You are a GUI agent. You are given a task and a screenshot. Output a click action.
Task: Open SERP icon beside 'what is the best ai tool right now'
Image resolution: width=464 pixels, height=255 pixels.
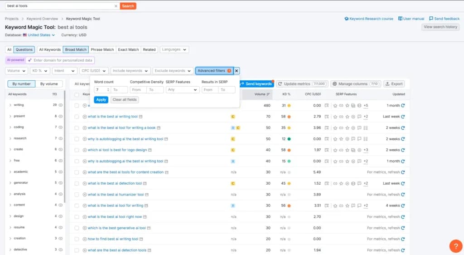[145, 217]
